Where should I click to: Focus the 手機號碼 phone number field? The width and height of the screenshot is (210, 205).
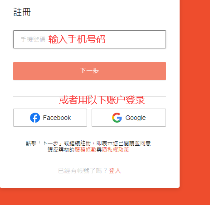[89, 39]
